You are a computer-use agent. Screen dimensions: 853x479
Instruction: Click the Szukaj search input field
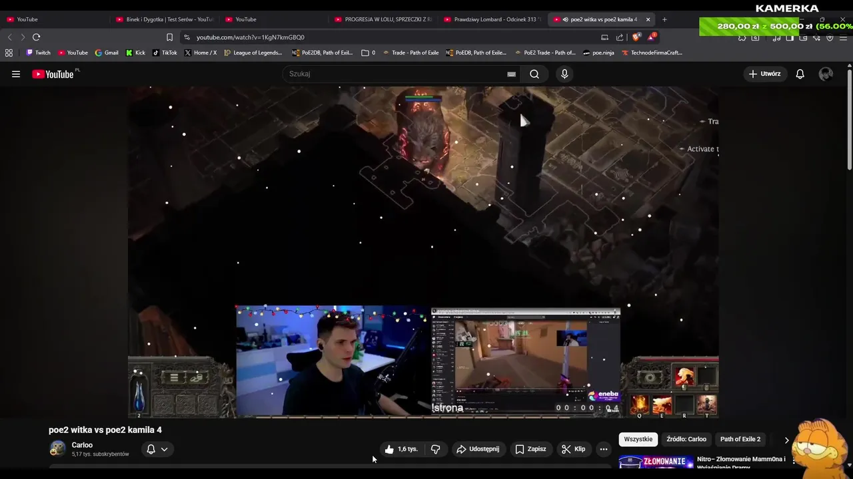point(397,74)
